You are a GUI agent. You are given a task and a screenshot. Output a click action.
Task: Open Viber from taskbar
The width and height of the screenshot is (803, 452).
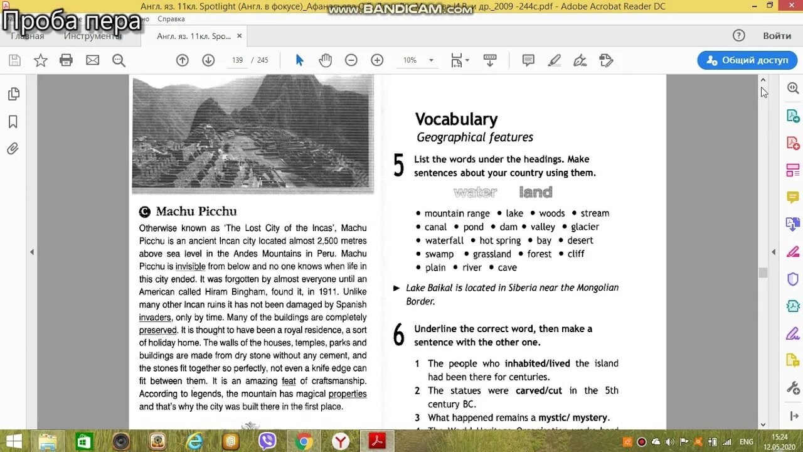pos(268,441)
